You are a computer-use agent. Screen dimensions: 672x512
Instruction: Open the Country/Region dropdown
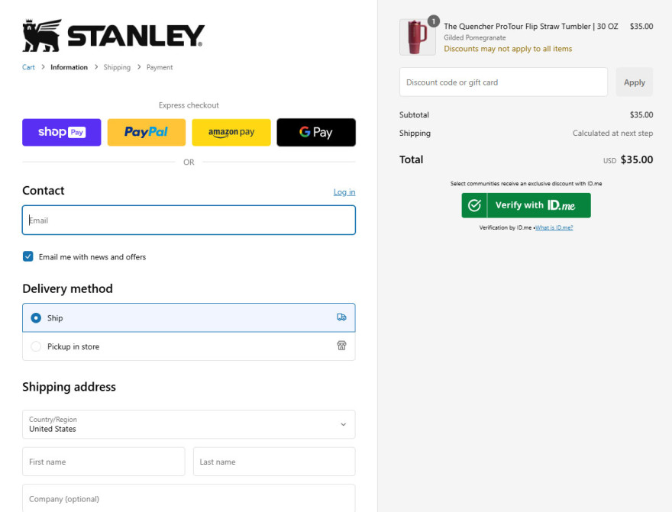[189, 424]
